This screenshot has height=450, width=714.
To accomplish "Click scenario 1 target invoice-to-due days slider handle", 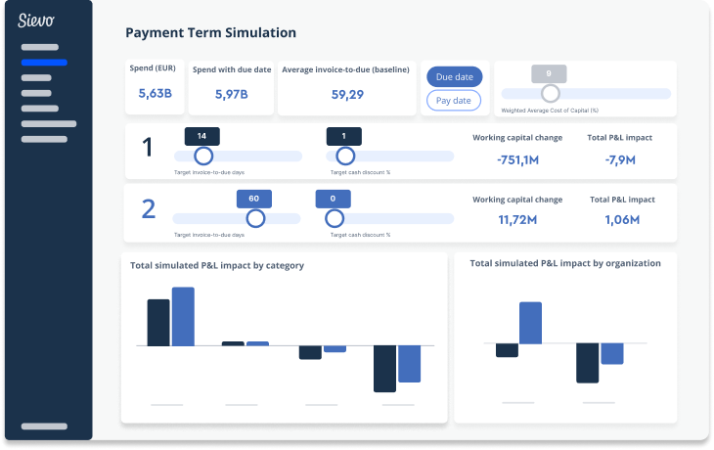I will (x=203, y=156).
